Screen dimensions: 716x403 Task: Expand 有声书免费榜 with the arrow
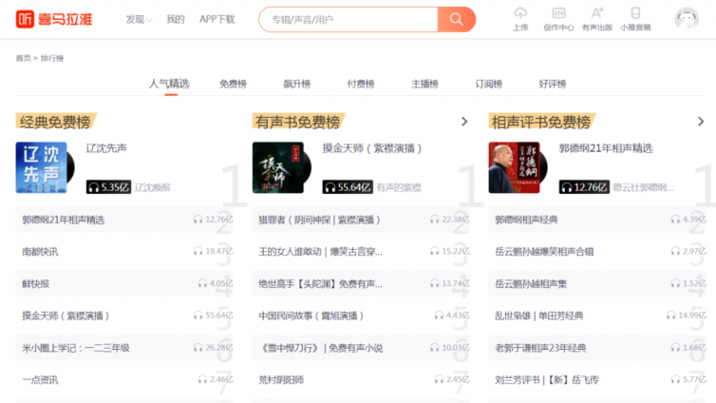point(464,122)
